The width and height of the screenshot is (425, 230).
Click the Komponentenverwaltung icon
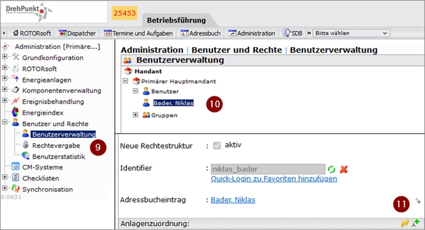coord(16,90)
